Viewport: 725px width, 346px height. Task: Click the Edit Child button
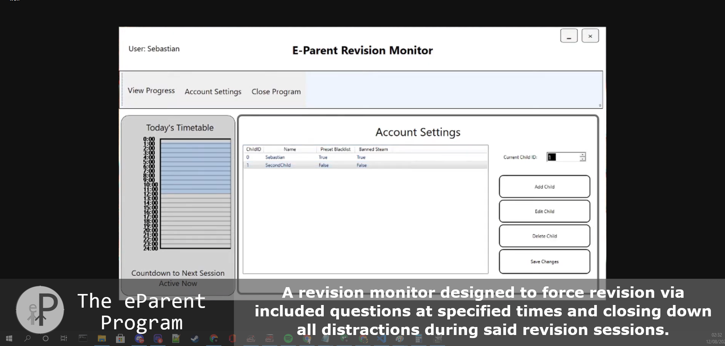[544, 211]
